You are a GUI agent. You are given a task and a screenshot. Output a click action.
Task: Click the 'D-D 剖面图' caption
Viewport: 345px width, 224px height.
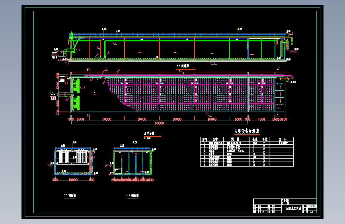(x=133, y=195)
